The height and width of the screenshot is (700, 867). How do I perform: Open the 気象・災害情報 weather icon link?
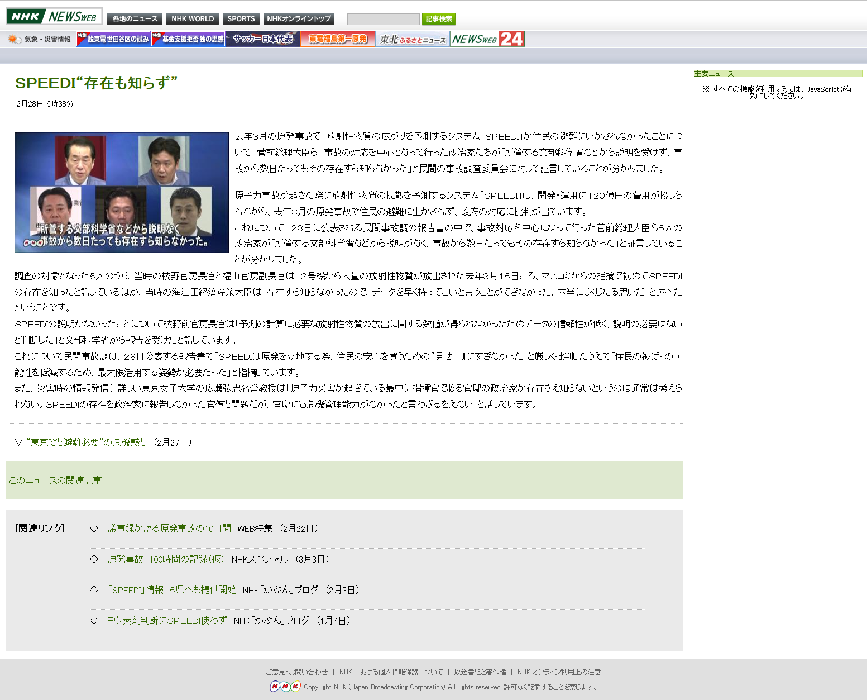(x=39, y=39)
